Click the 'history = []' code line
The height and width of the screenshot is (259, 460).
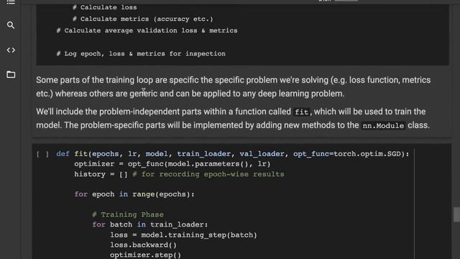(179, 174)
